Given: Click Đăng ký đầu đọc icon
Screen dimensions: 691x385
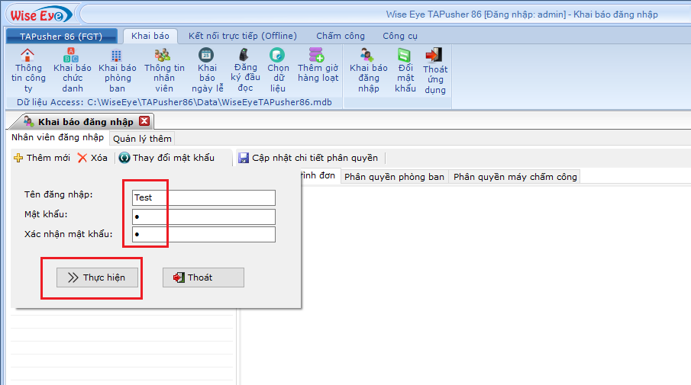Looking at the screenshot, I should point(245,56).
